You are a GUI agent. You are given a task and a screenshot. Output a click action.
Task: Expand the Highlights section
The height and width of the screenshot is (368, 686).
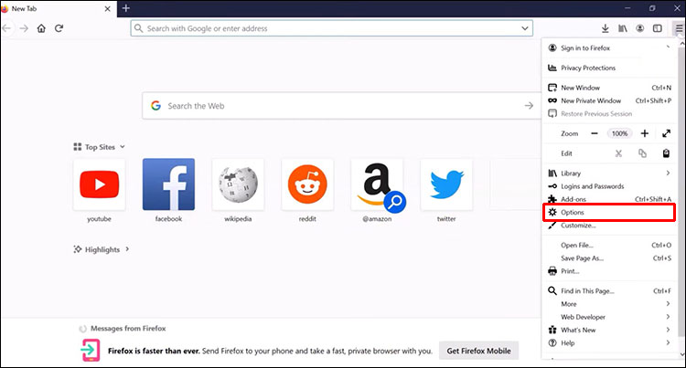coord(127,249)
